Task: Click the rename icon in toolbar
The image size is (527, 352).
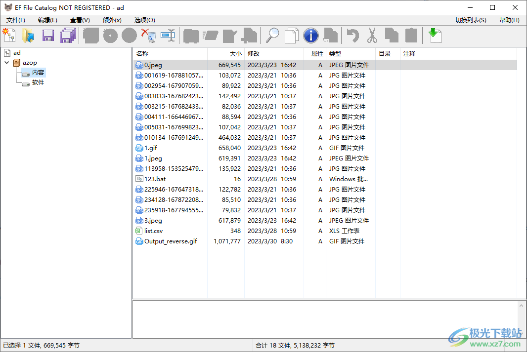Action: click(x=168, y=35)
